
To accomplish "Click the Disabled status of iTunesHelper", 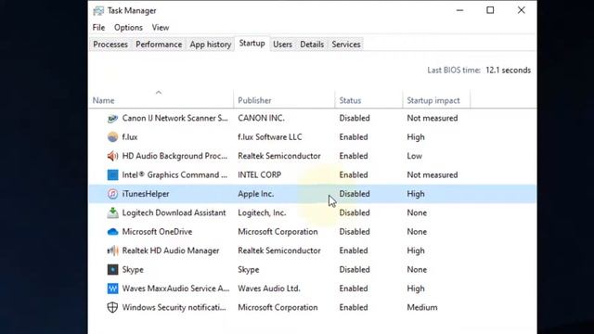I will [x=355, y=194].
